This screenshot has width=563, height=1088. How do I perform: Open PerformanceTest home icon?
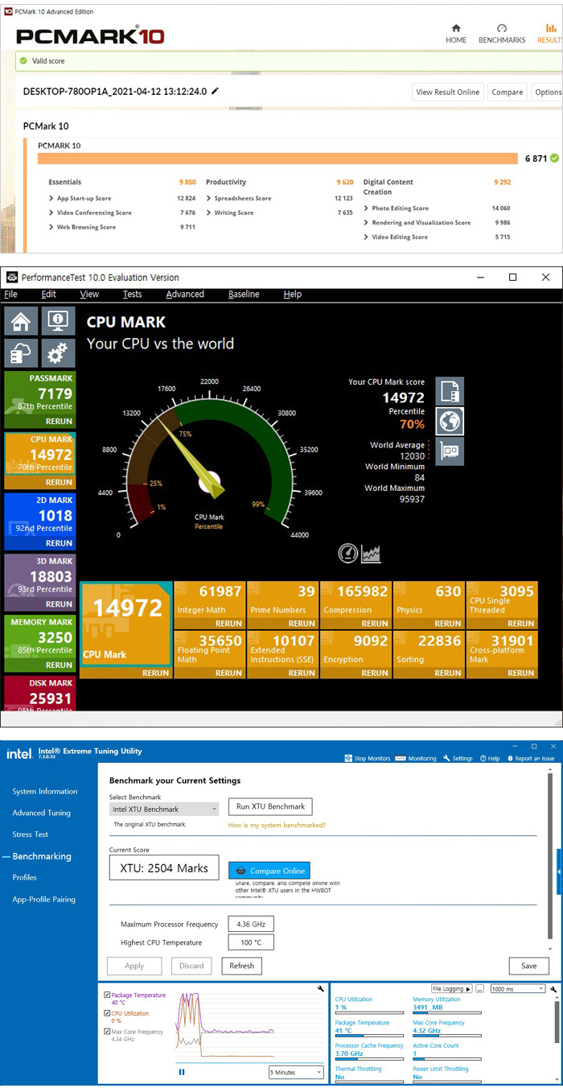[20, 321]
